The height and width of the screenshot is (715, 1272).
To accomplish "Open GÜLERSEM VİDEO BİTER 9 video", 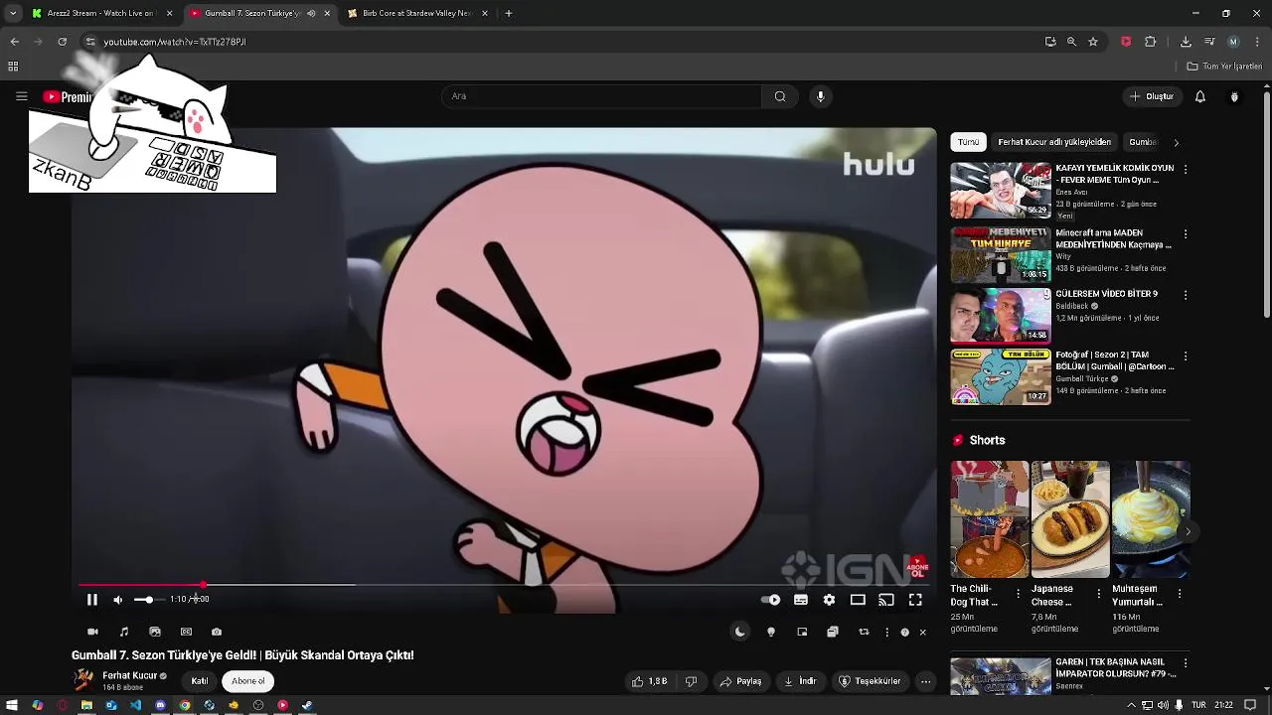I will point(1001,315).
